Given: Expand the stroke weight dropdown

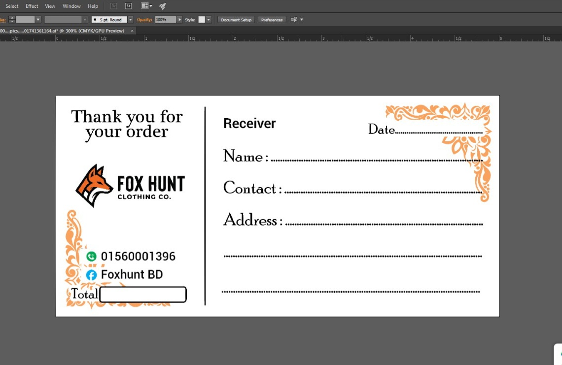Looking at the screenshot, I should tap(38, 20).
